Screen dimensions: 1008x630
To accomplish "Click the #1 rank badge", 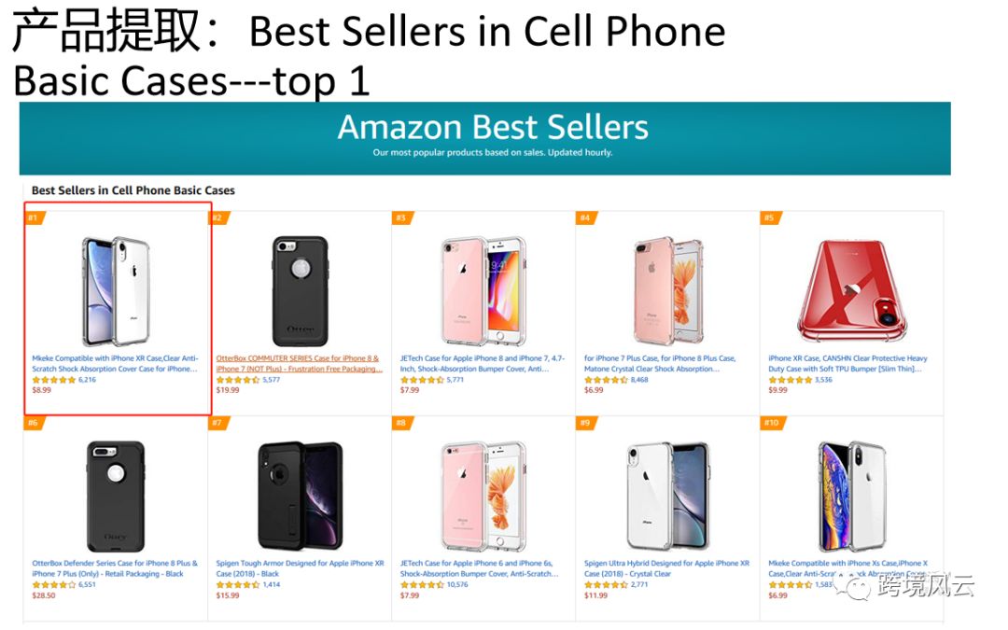I will [33, 218].
